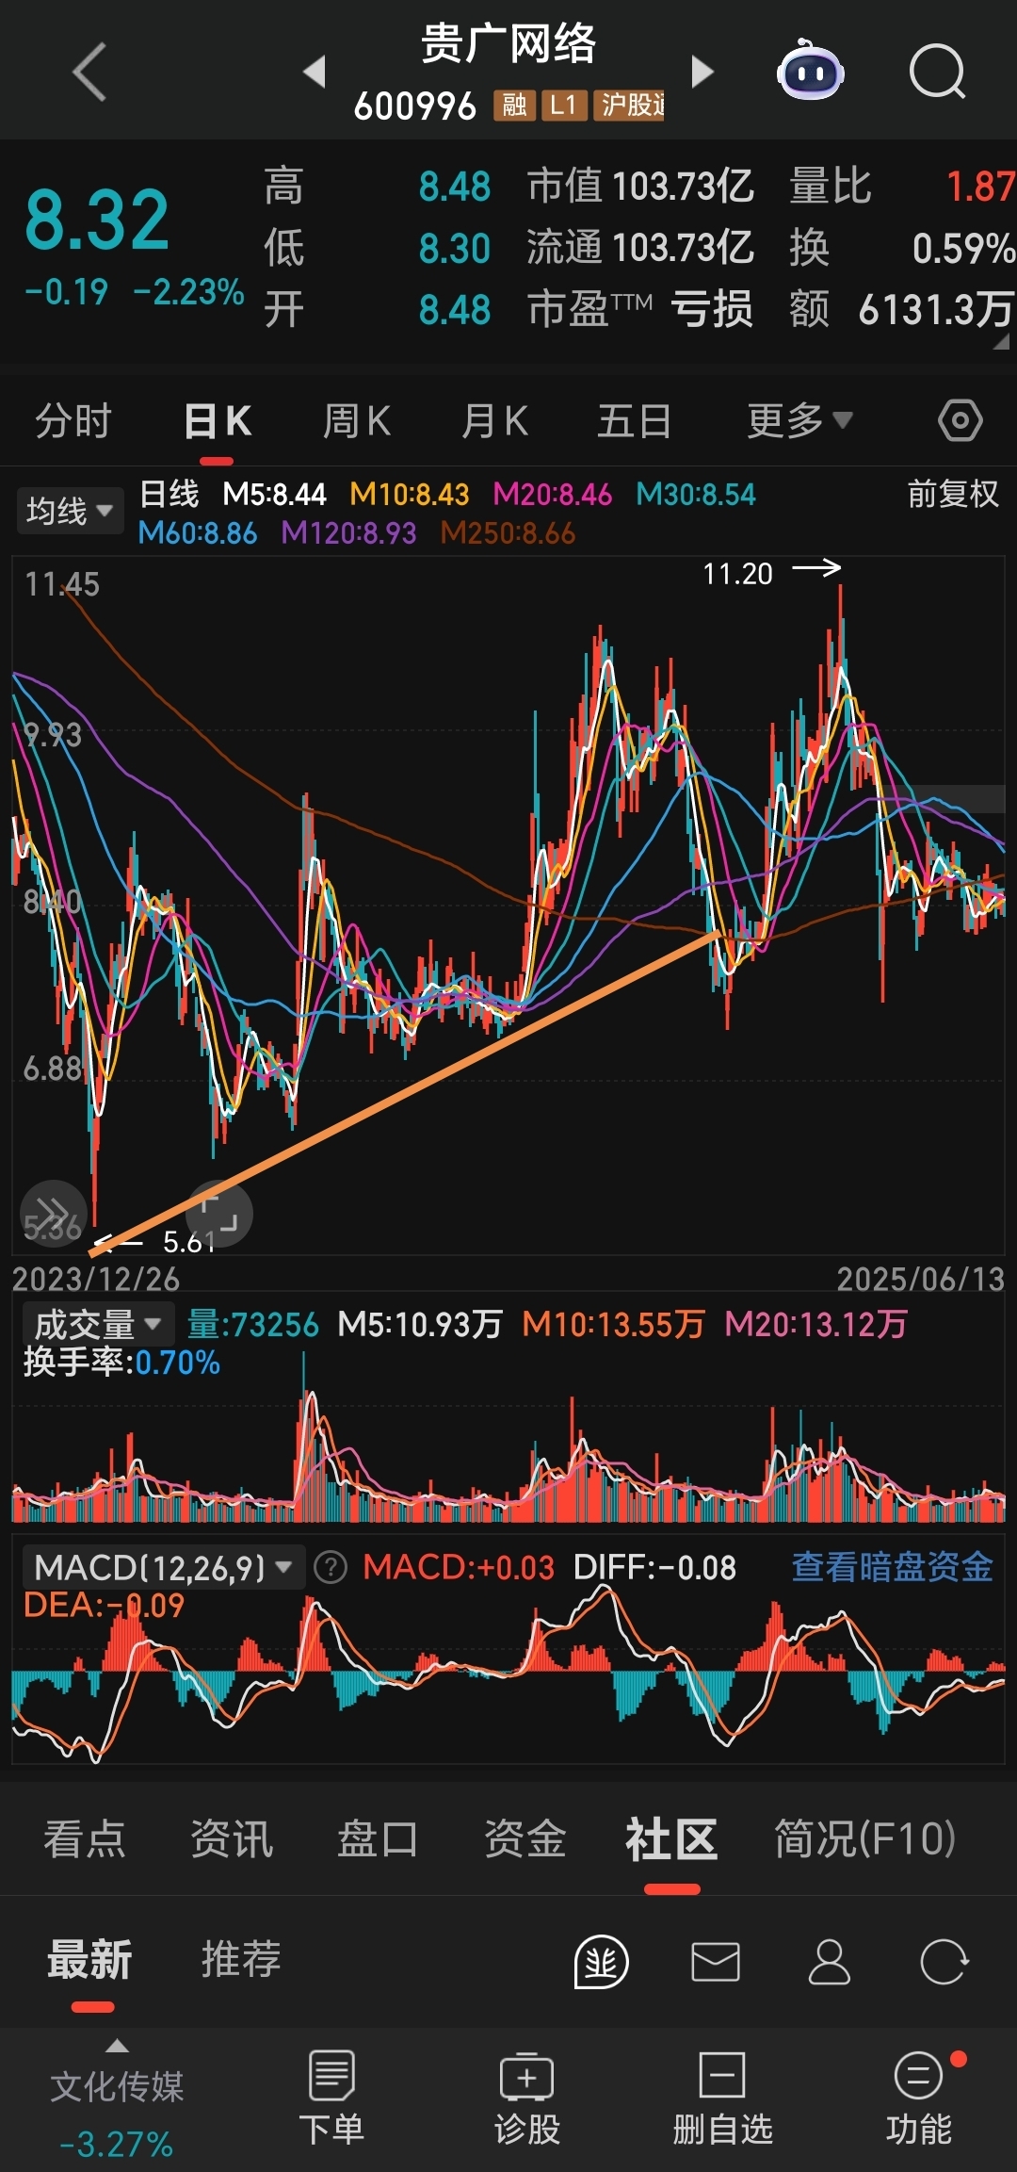Image resolution: width=1017 pixels, height=2172 pixels.
Task: Switch to 推荐 recommended posts
Action: click(241, 1960)
